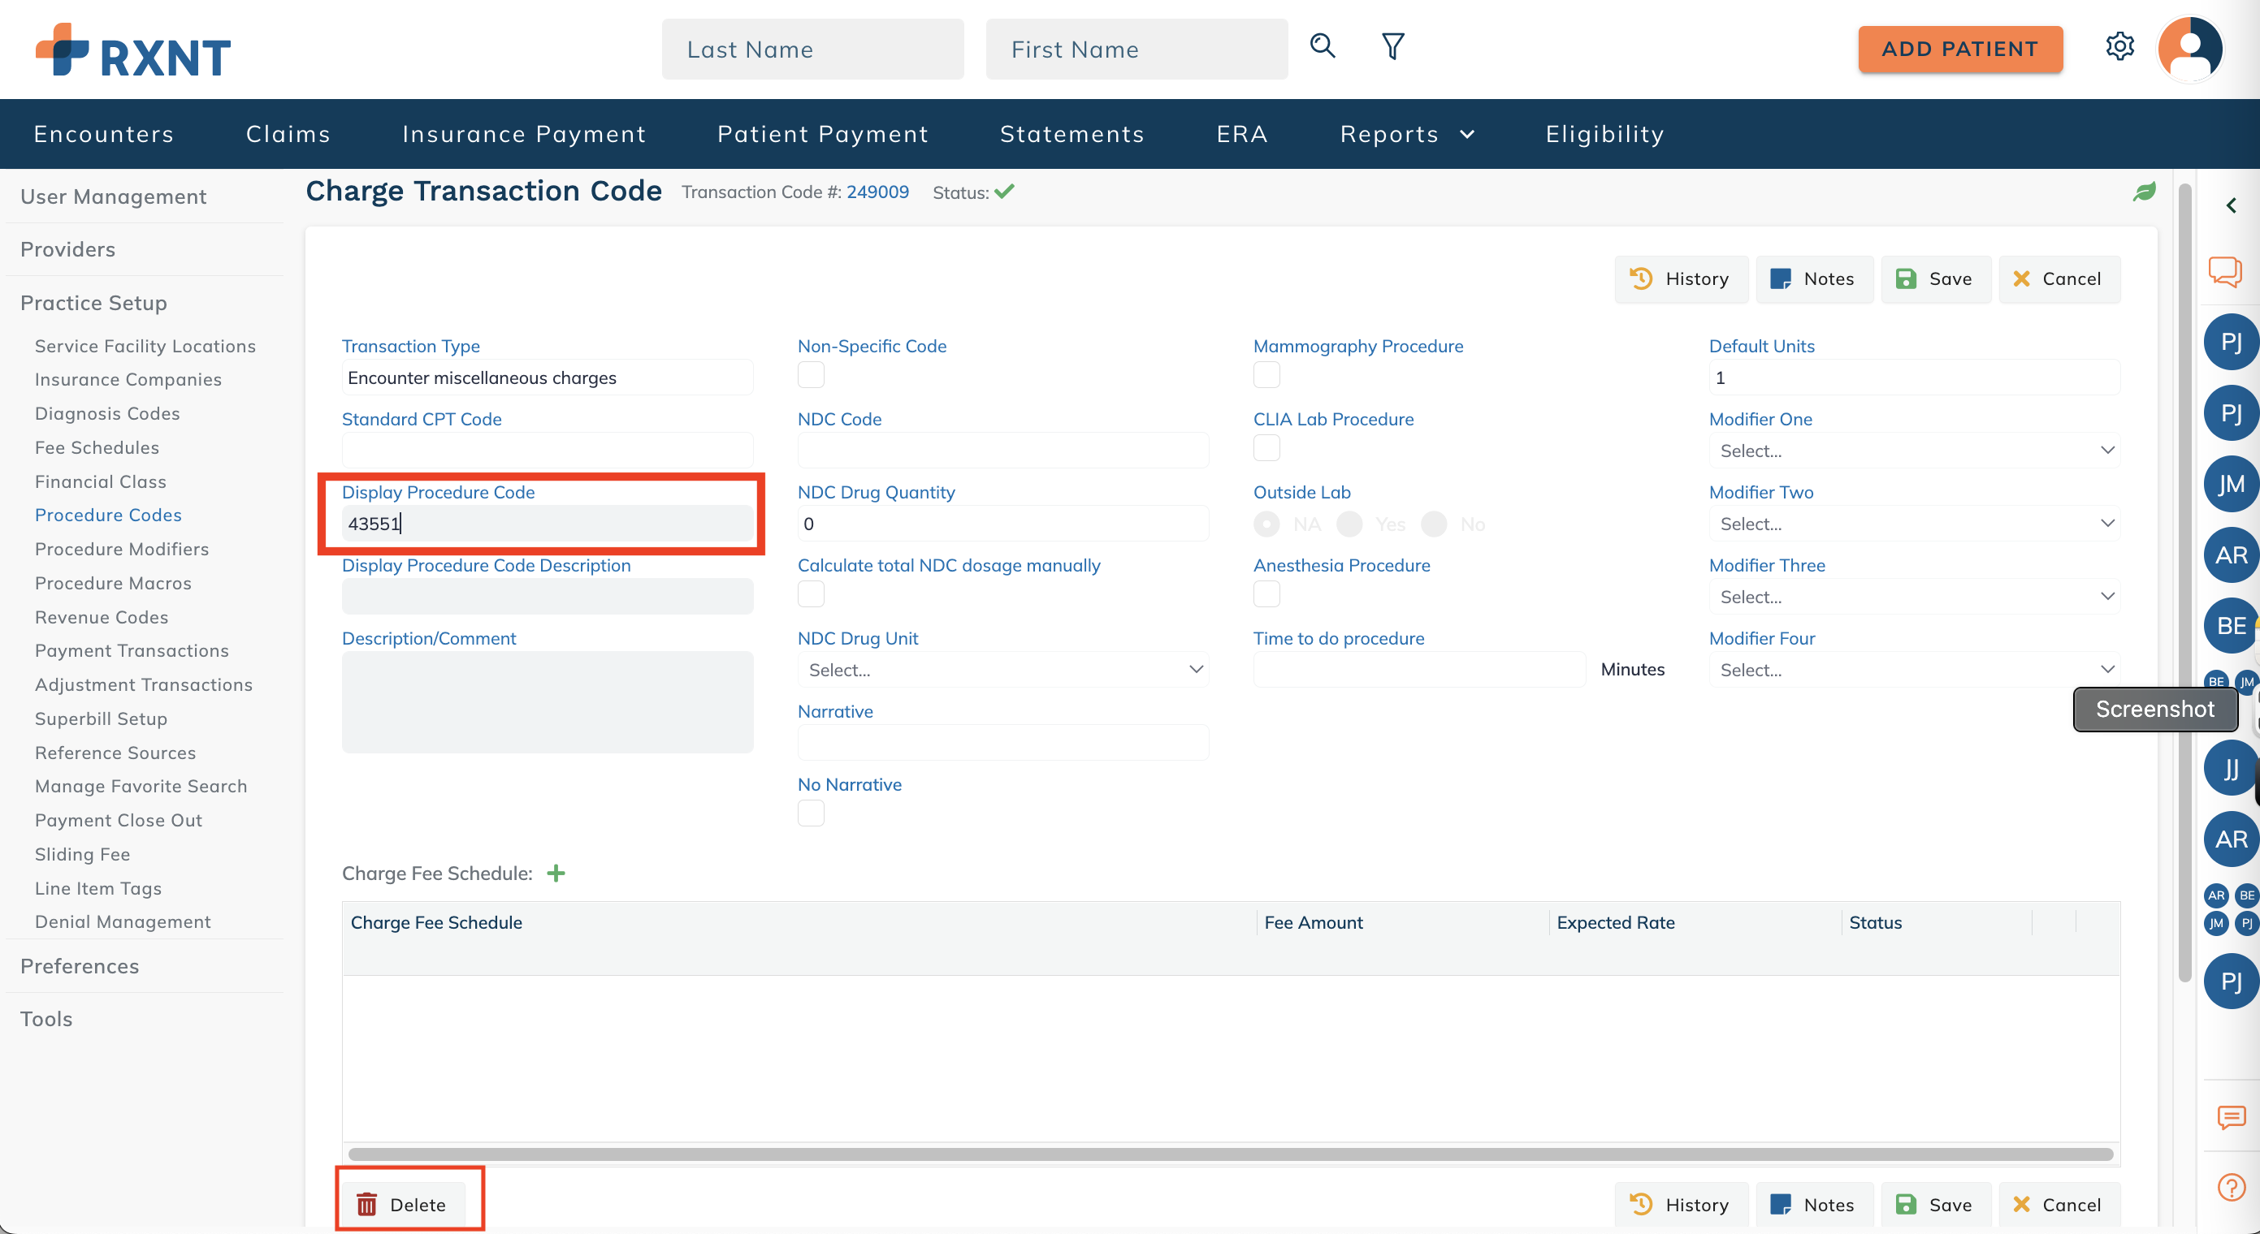Image resolution: width=2260 pixels, height=1234 pixels.
Task: Expand the User Management section
Action: 113,196
